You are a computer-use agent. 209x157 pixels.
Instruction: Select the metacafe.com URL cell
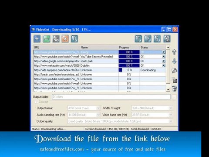[57, 65]
